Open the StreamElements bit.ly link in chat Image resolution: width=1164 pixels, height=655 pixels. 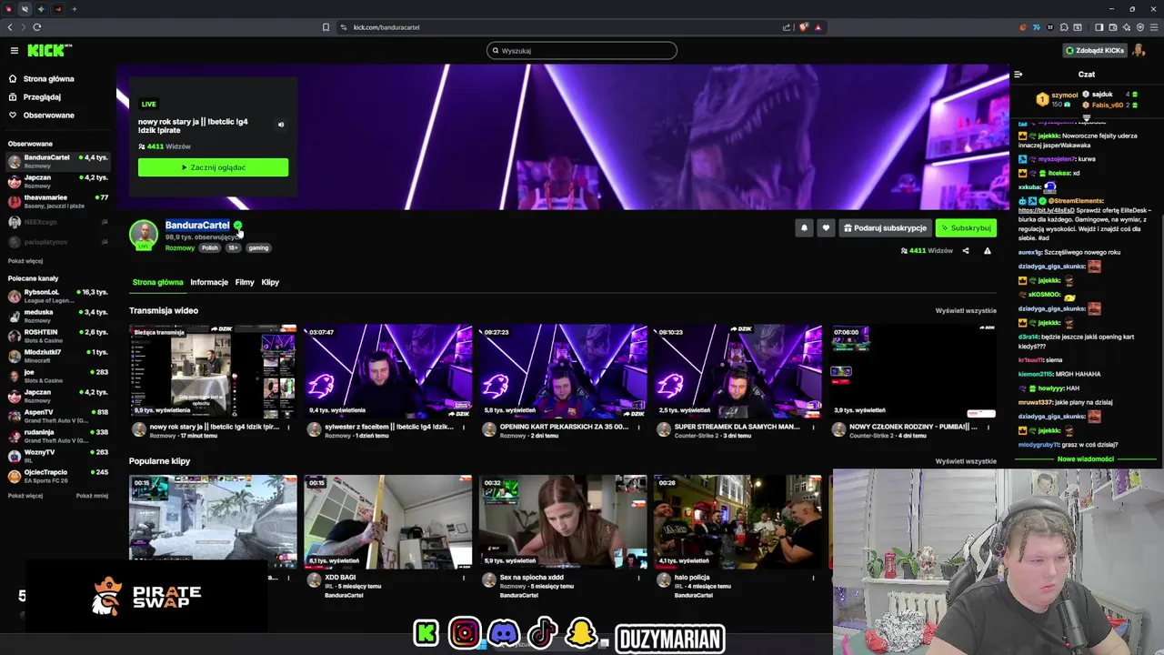(1046, 210)
